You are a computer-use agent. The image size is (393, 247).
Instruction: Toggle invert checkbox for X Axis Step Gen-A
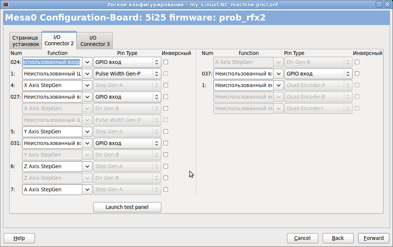(166, 85)
